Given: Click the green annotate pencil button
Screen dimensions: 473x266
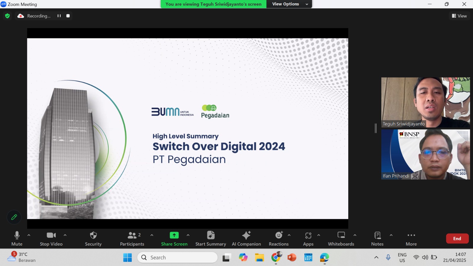Looking at the screenshot, I should pos(14,217).
